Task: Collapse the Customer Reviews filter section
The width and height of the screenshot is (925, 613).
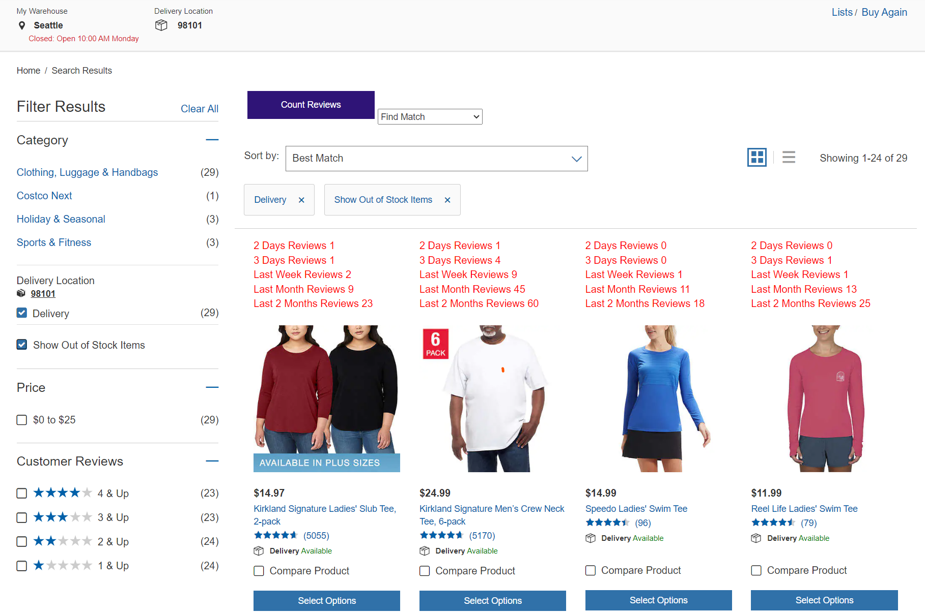Action: pos(212,461)
